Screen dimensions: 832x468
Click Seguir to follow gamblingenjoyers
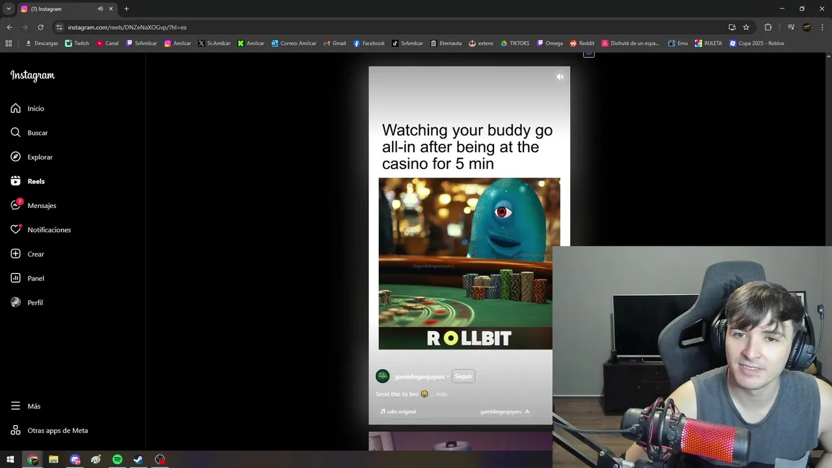pos(463,376)
